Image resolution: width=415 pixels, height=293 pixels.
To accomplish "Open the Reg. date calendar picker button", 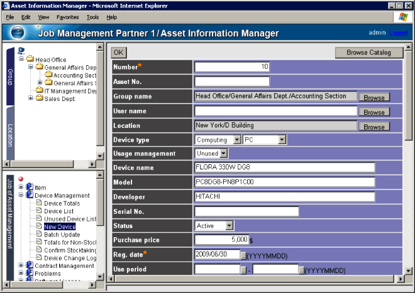I will (x=244, y=255).
